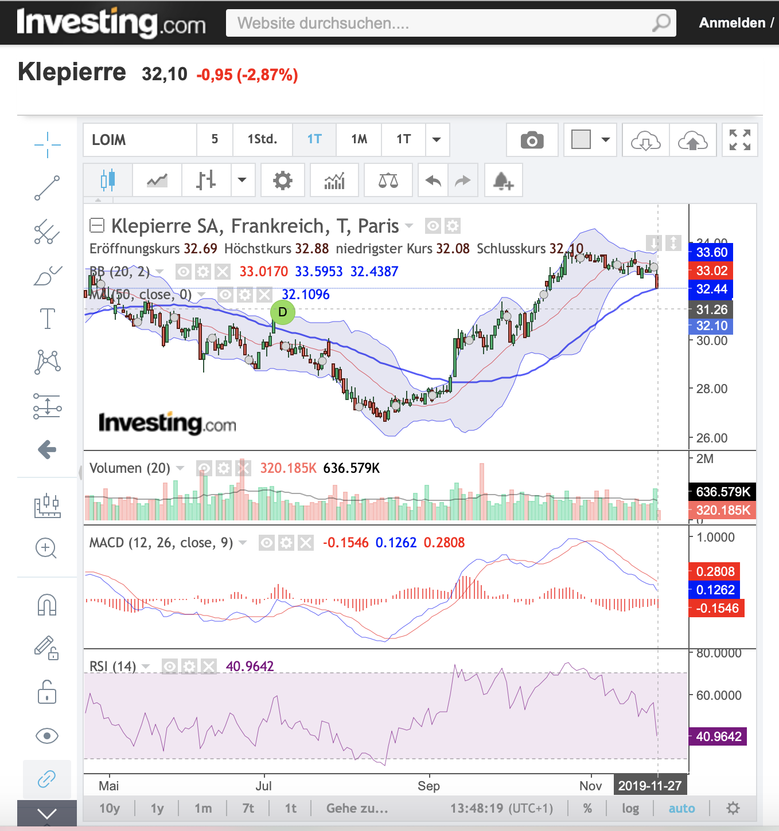
Task: Select the 1M interval
Action: coord(359,140)
